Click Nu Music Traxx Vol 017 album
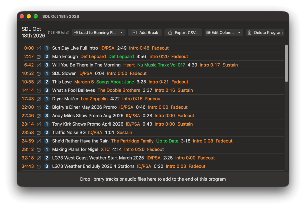 (x=161, y=65)
